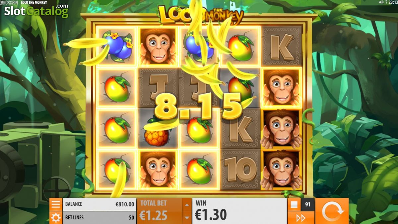Image resolution: width=398 pixels, height=224 pixels.
Task: Click the Balance €810.00 display
Action: pos(99,204)
